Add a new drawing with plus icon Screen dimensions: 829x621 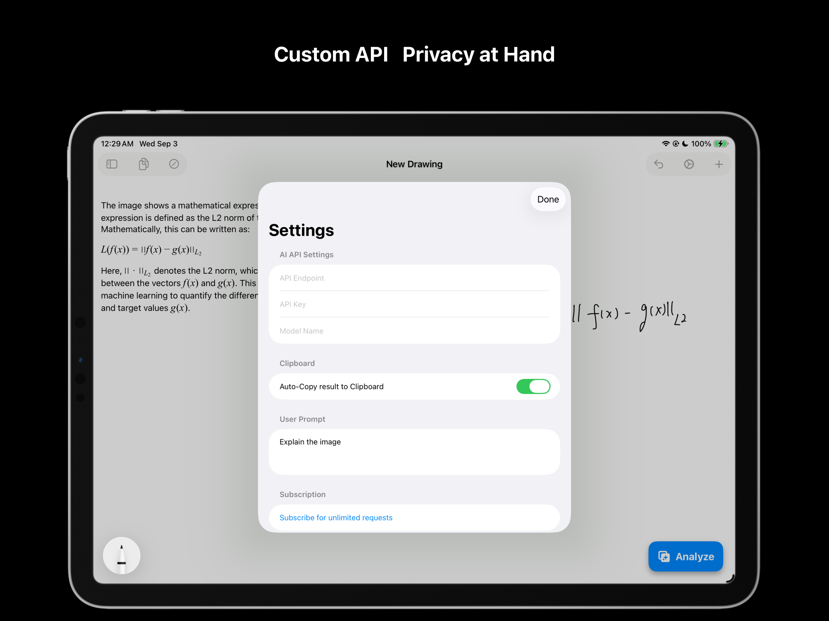719,164
